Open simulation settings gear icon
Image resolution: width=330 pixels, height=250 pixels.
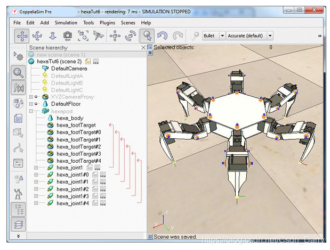[x=18, y=56]
